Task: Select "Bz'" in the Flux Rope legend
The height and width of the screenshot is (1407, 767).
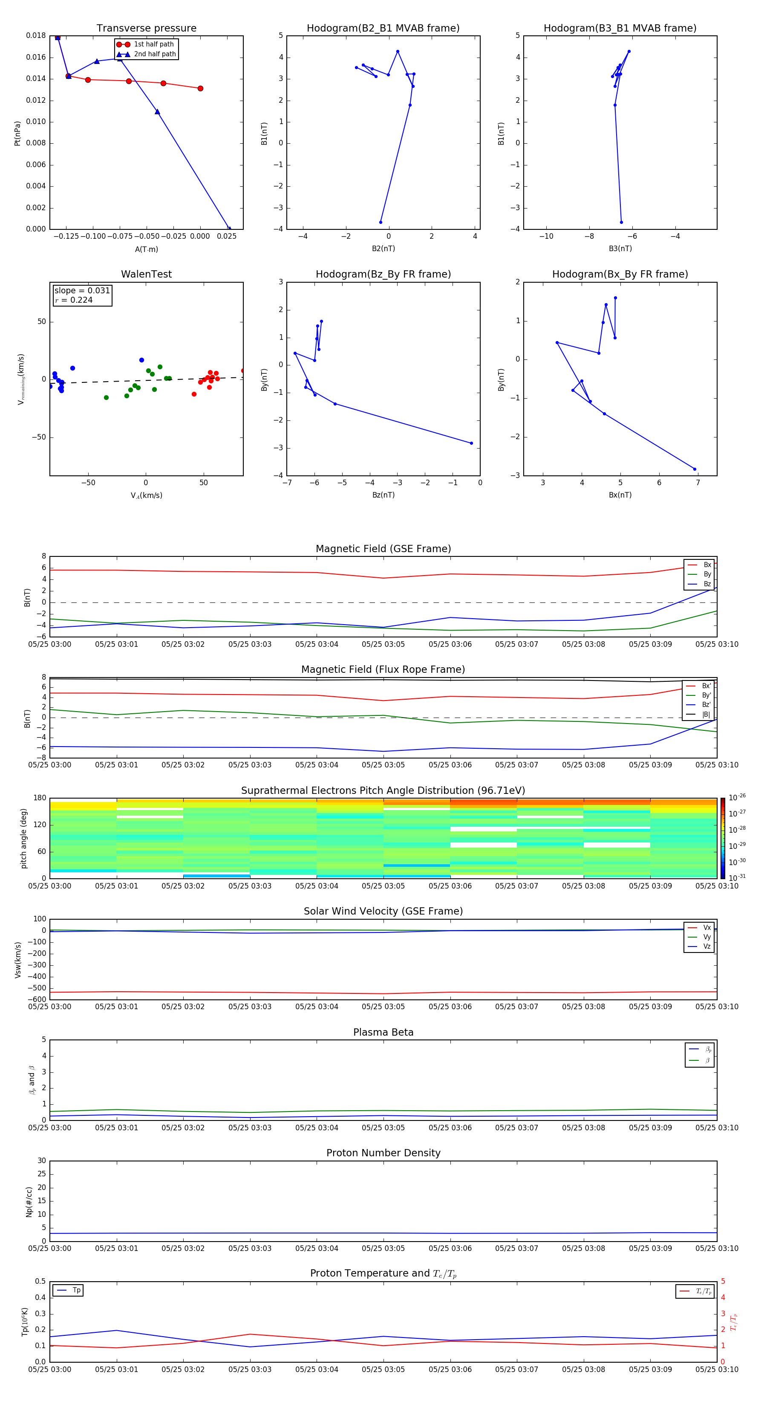Action: pos(699,705)
